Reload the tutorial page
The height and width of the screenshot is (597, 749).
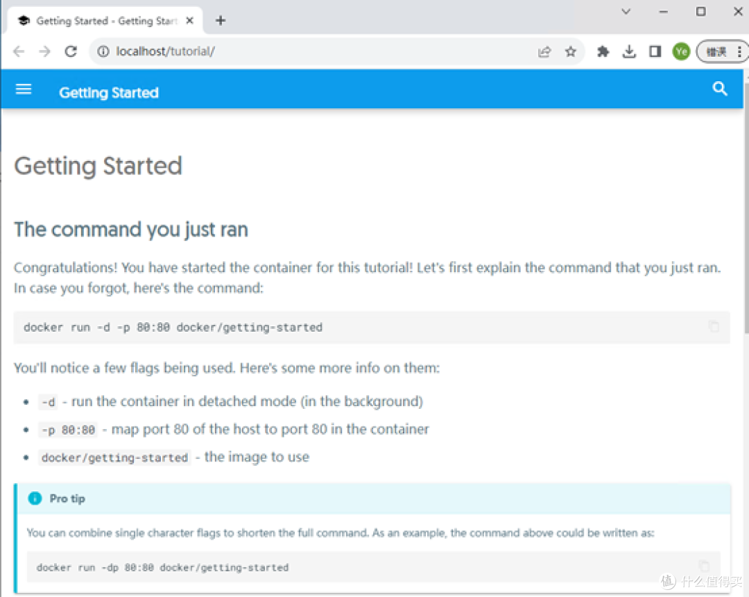pyautogui.click(x=71, y=51)
